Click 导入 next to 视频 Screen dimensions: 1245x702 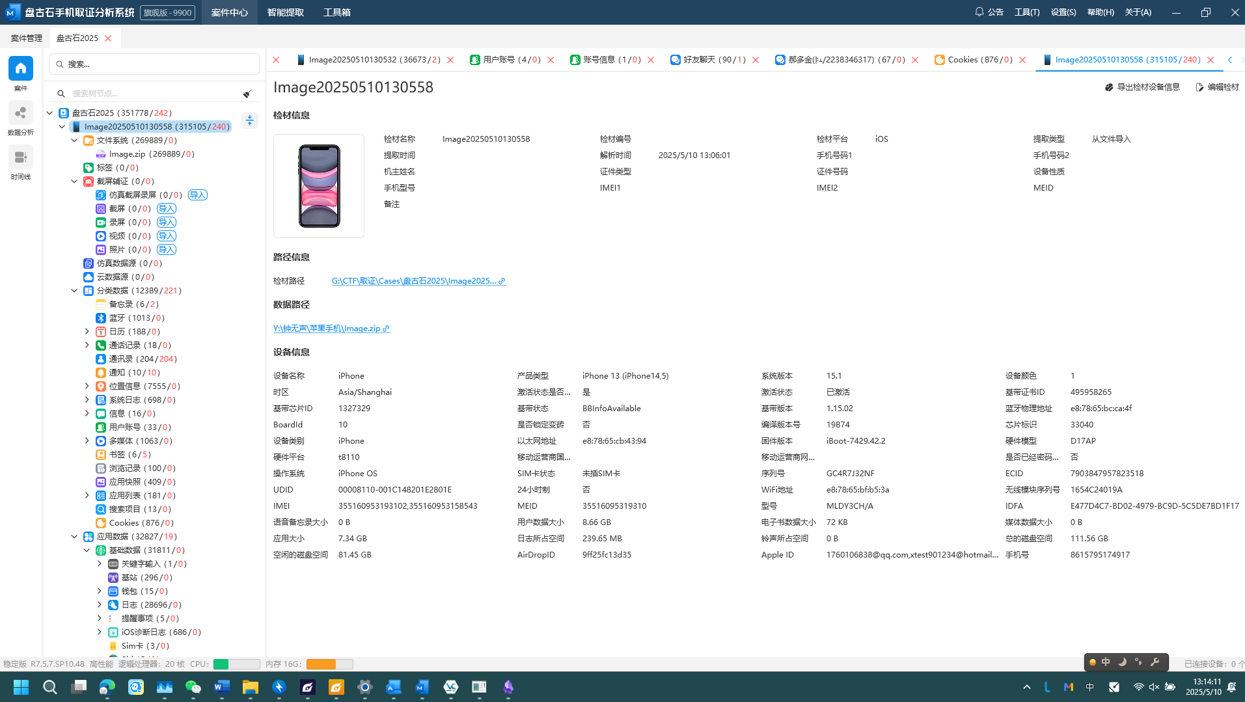coord(167,236)
